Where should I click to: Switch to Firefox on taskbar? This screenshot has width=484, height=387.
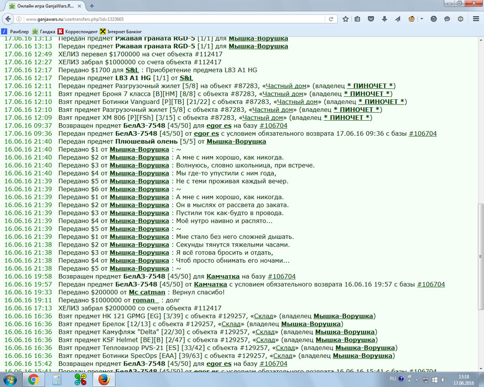pyautogui.click(x=104, y=380)
